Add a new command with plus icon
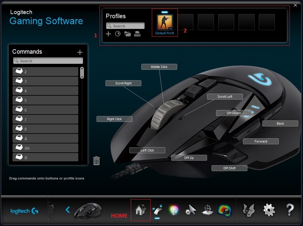Image resolution: width=303 pixels, height=226 pixels. point(80,52)
